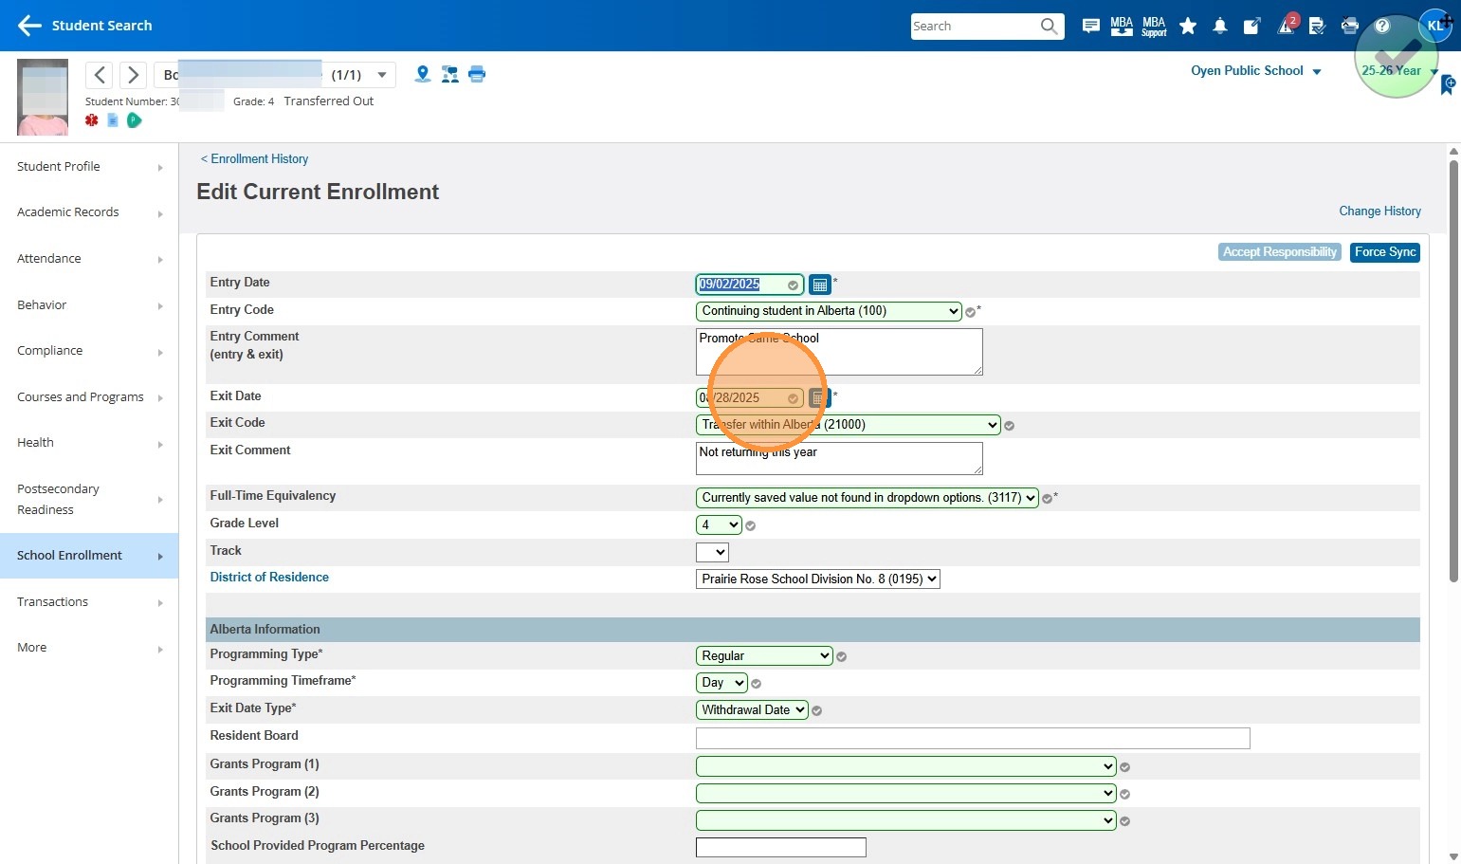The image size is (1461, 864).
Task: Click the back arrow beside Student Search
Action: tap(29, 26)
